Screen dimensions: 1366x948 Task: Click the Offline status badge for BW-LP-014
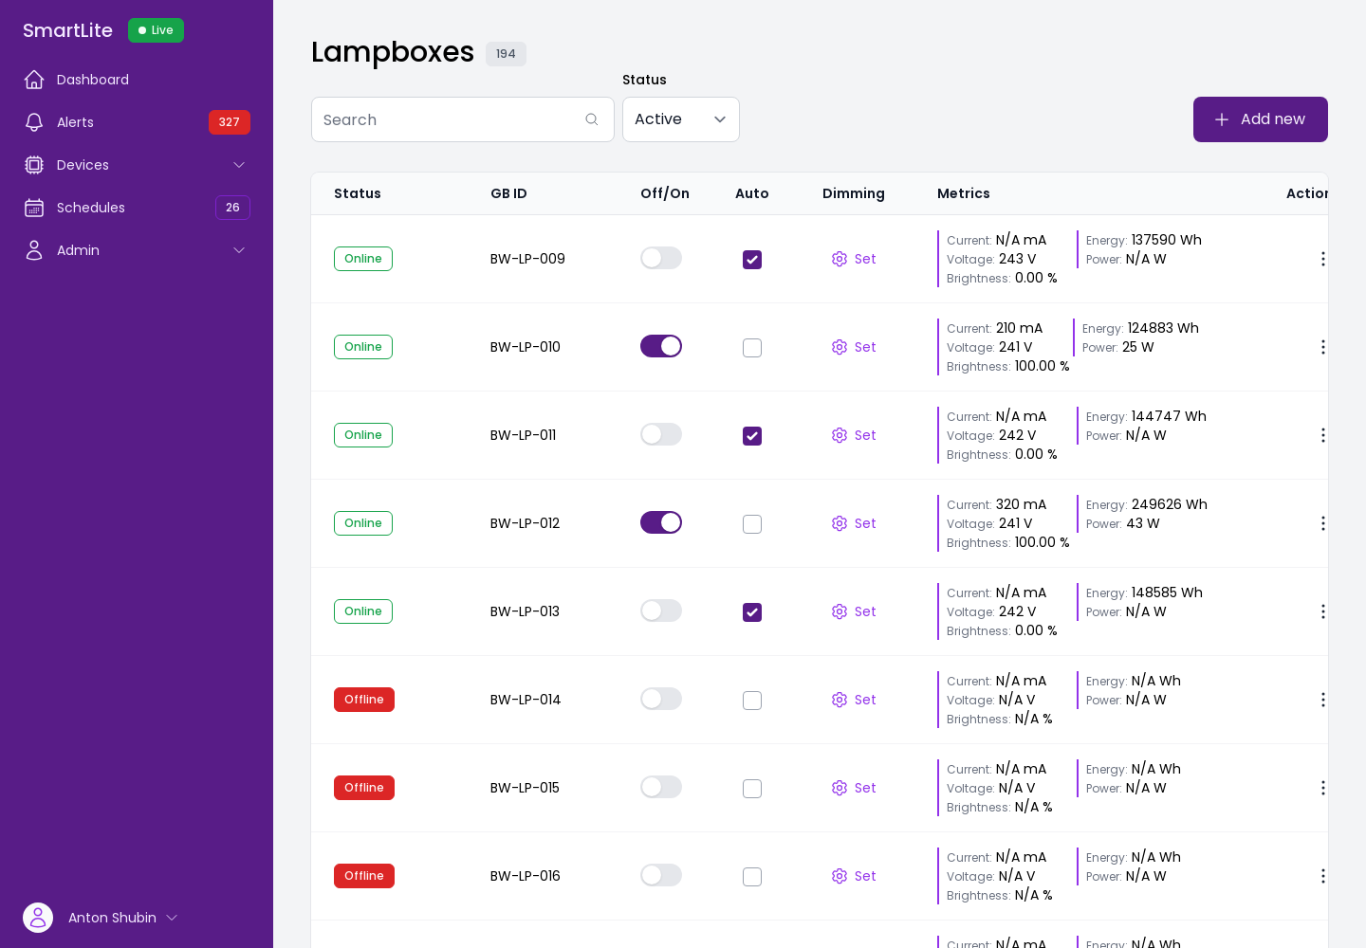tap(364, 700)
